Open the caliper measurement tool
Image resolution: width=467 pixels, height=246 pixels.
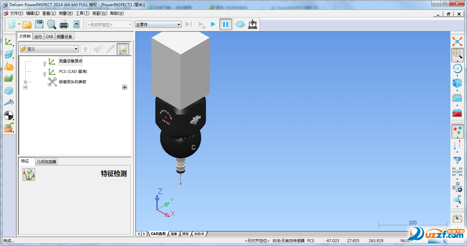pos(9,103)
